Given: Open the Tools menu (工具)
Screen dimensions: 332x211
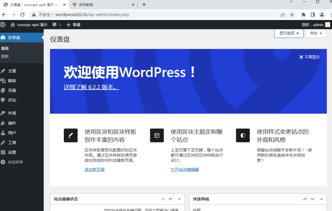Looking at the screenshot, I should tap(12, 142).
